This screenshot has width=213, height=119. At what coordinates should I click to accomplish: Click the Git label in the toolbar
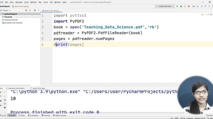click(x=194, y=6)
